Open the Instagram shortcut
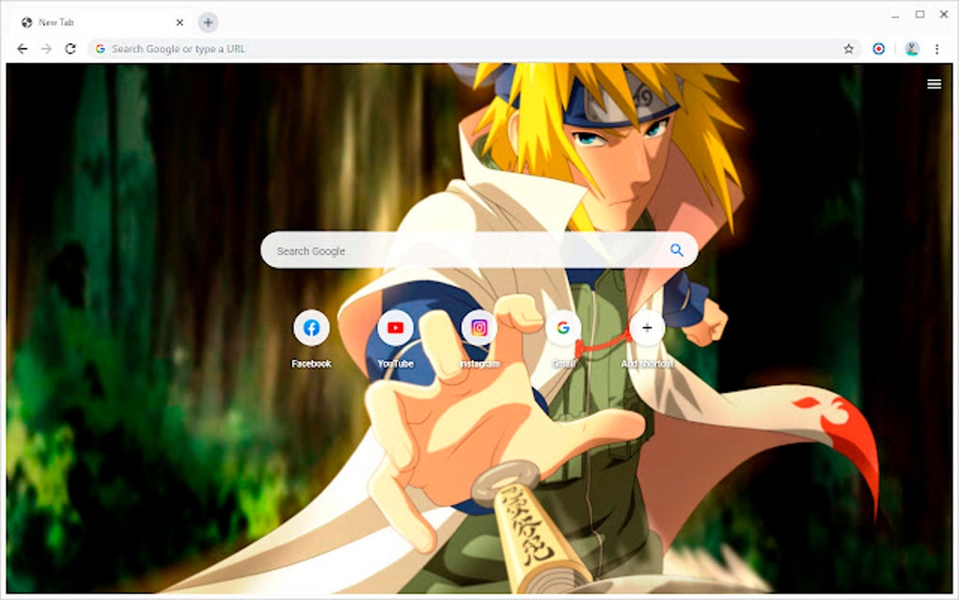The image size is (959, 600). (x=479, y=328)
